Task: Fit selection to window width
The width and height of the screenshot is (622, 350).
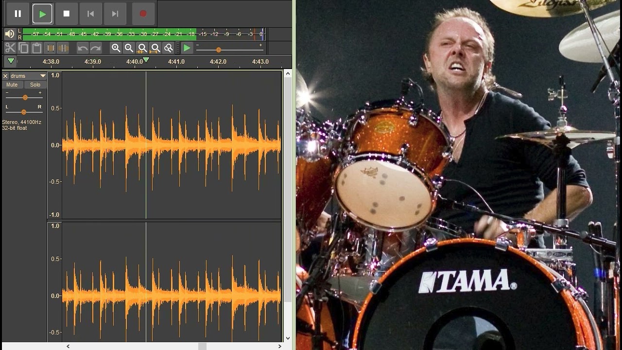Action: (x=142, y=48)
